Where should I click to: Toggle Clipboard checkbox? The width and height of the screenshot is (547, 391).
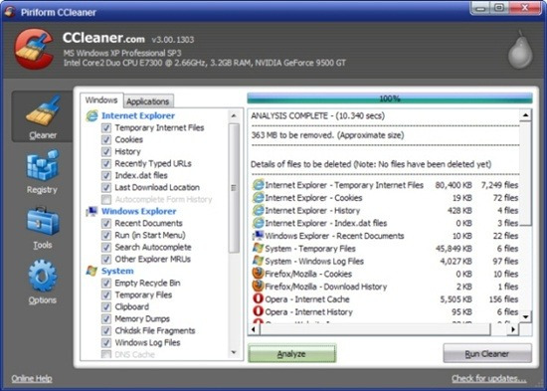(x=106, y=306)
